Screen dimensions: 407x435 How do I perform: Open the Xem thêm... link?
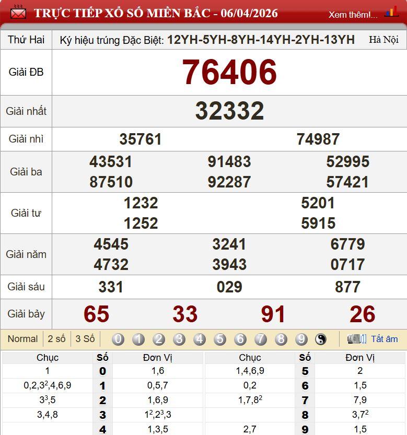[353, 15]
